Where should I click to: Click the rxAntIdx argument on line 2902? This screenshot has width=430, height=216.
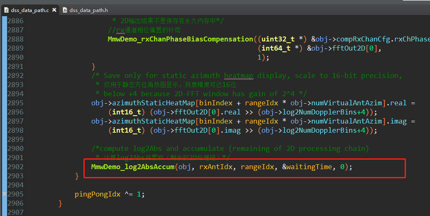tap(216, 167)
